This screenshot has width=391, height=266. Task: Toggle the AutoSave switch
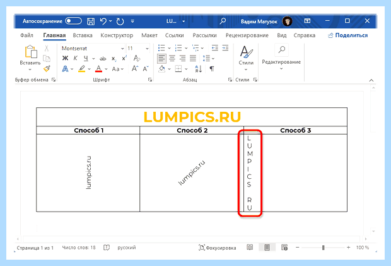coord(73,21)
